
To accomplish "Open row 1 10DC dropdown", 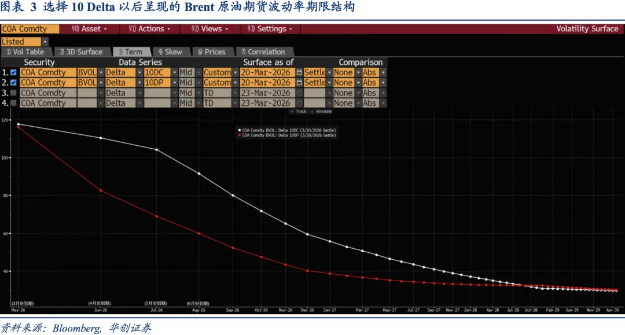I will [x=174, y=72].
